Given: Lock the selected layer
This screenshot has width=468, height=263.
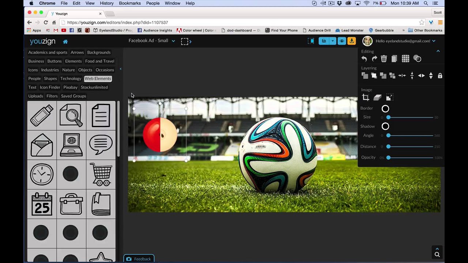Looking at the screenshot, I should [x=440, y=76].
